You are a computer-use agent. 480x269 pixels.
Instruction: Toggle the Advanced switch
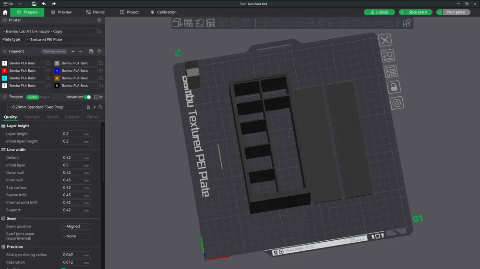coord(87,97)
